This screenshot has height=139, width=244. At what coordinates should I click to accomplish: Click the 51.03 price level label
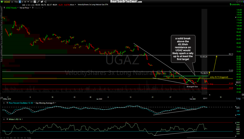tap(231, 70)
